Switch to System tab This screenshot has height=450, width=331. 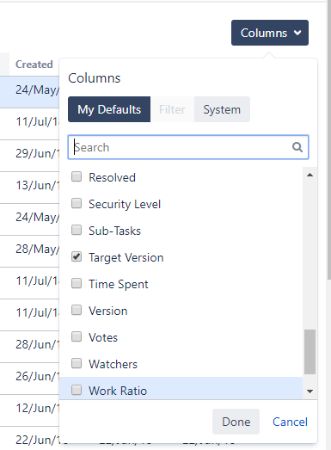pyautogui.click(x=222, y=109)
